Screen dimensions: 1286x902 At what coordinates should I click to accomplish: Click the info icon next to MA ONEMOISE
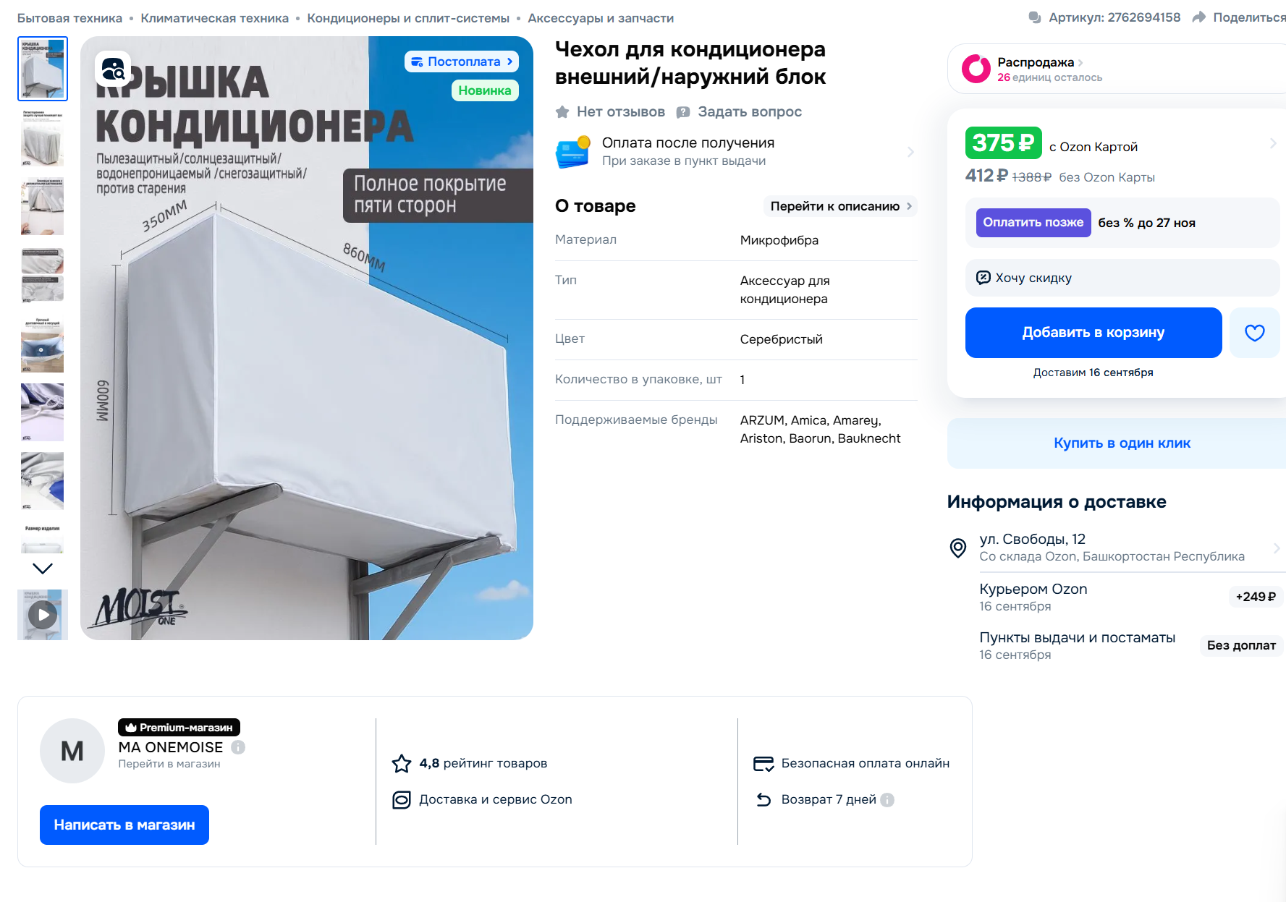tap(238, 747)
